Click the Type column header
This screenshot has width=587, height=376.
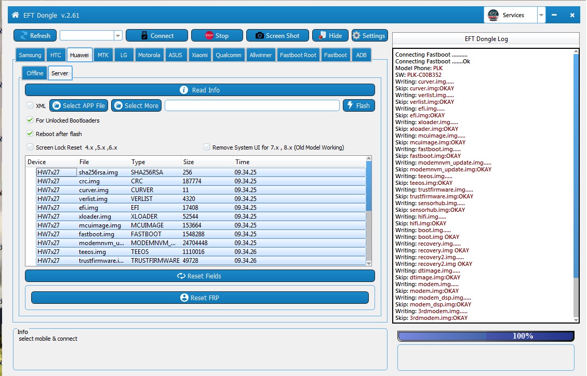click(x=138, y=162)
